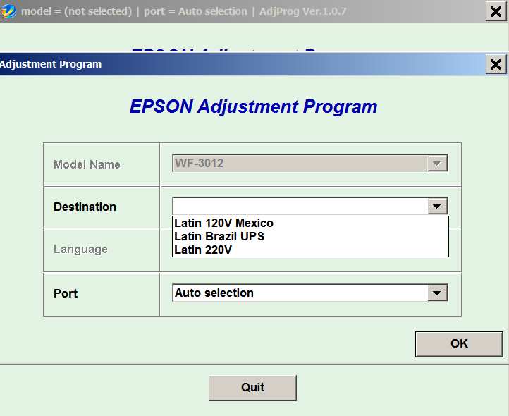This screenshot has height=416, width=509.
Task: Click the Language label
Action: click(x=80, y=249)
